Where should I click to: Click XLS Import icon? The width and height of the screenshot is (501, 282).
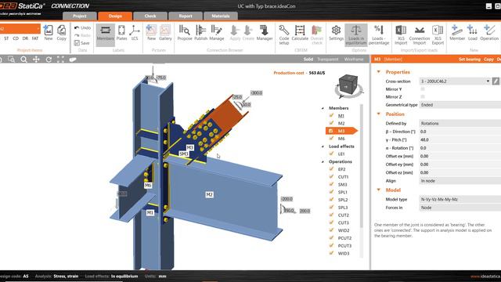point(401,34)
